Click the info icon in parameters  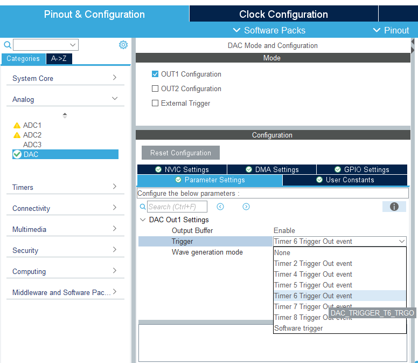click(394, 207)
